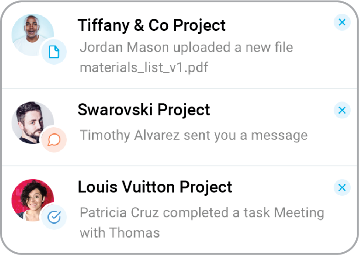Click "Patricia Cruz completed a task Meeting" text

coord(202,213)
